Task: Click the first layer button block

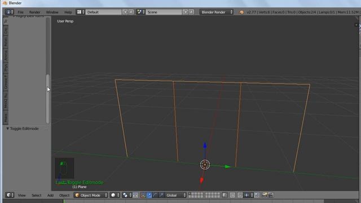Action: tap(196, 195)
